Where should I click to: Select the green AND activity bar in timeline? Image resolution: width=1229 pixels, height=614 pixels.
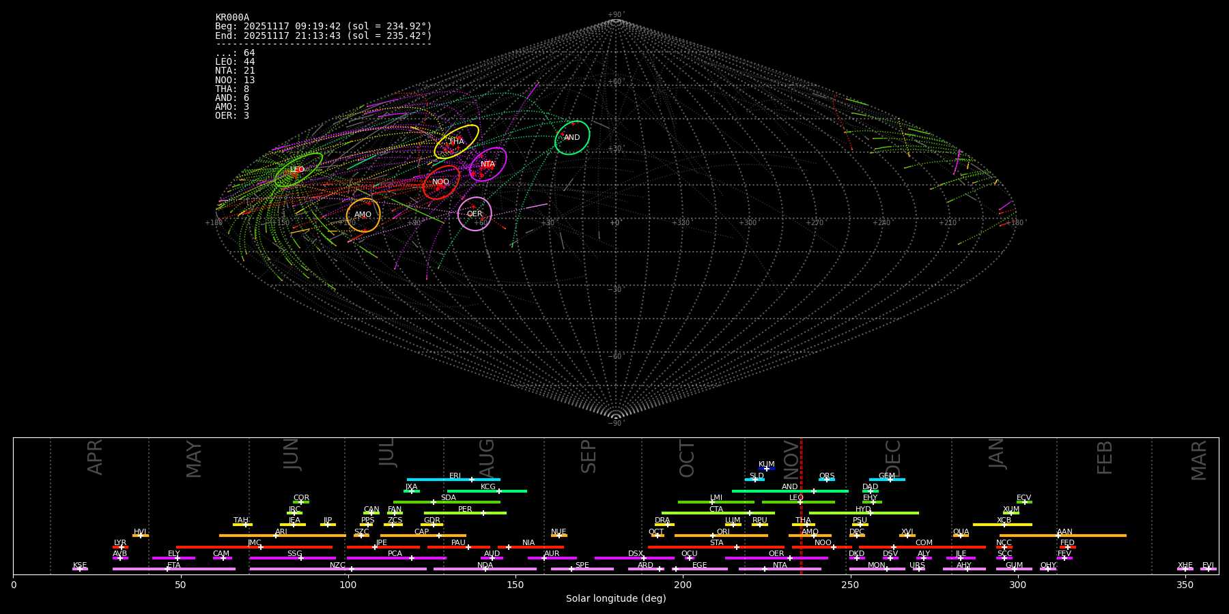790,491
